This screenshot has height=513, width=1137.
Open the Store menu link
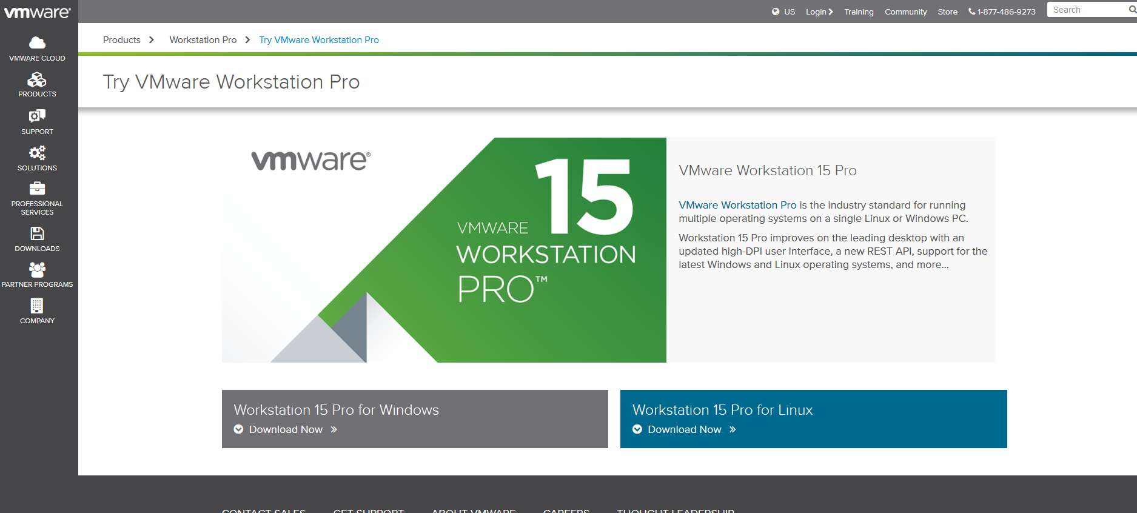[947, 12]
